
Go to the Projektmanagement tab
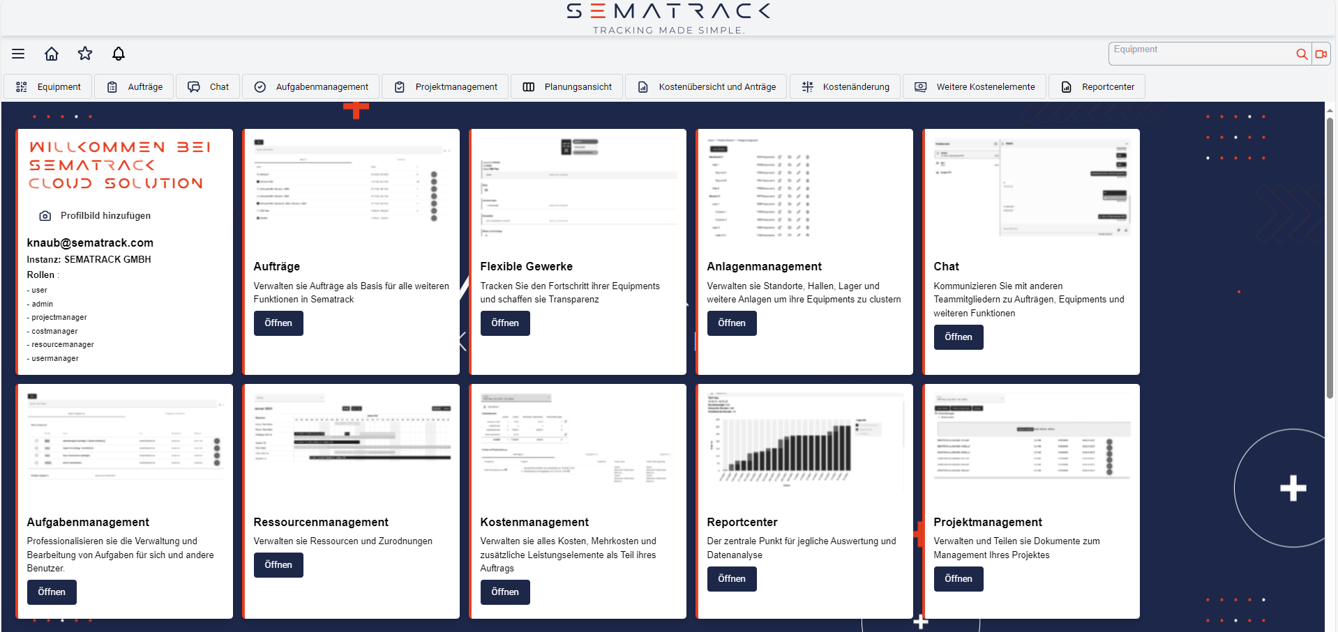tap(445, 87)
